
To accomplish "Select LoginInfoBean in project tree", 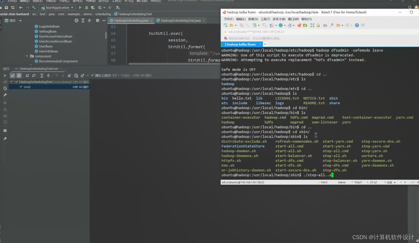I will click(x=49, y=26).
